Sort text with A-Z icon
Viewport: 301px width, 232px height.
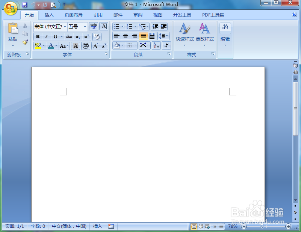pyautogui.click(x=156, y=45)
